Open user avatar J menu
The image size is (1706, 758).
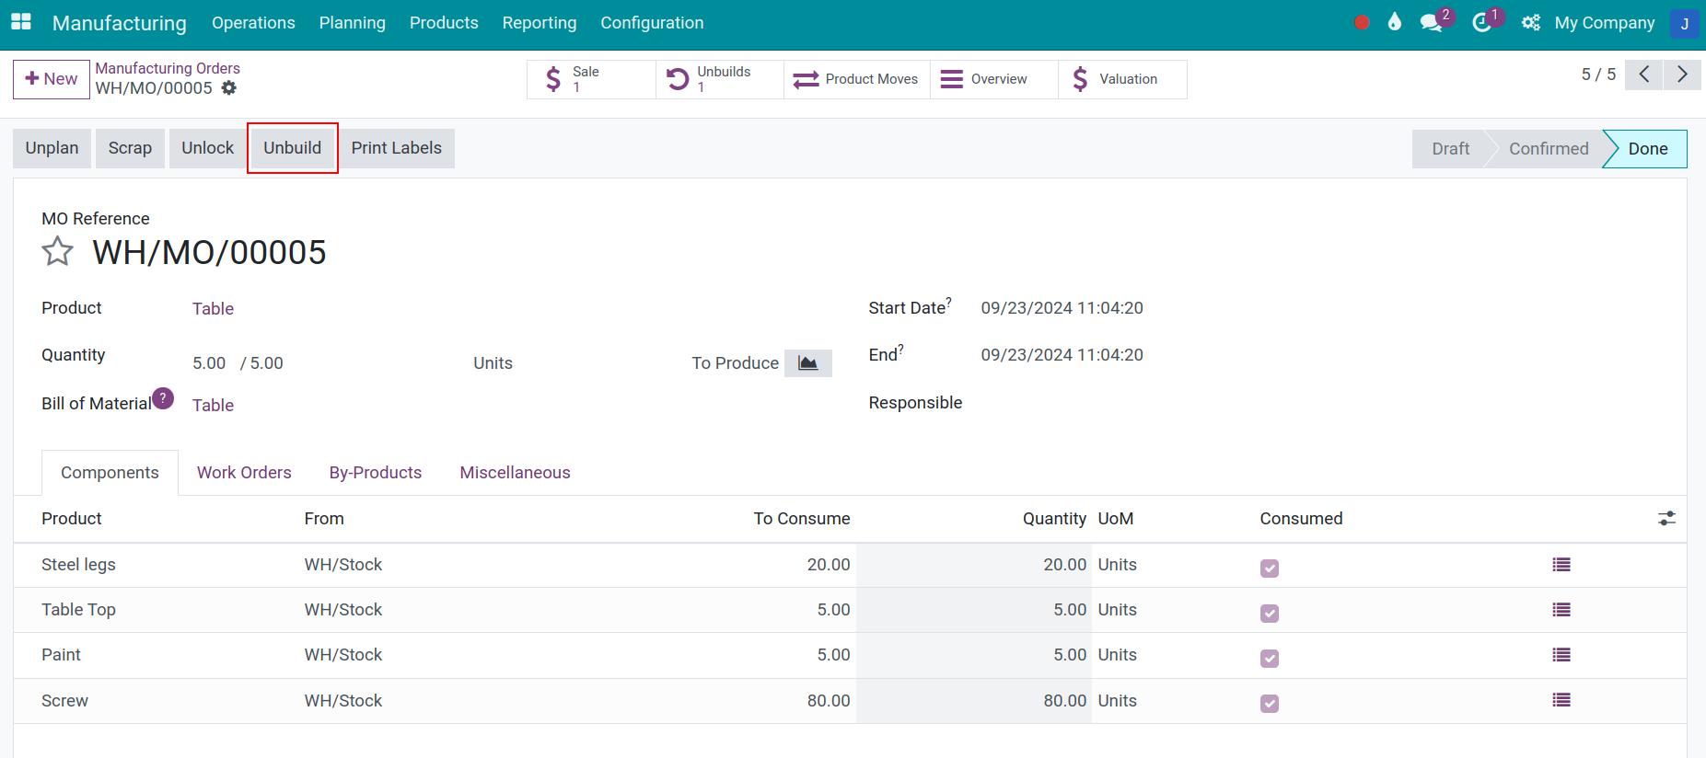pyautogui.click(x=1684, y=24)
